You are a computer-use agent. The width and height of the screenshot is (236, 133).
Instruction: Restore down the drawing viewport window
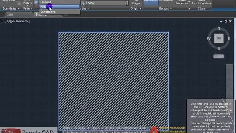point(226,21)
